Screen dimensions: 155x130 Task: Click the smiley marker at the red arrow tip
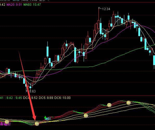pyautogui.click(x=37, y=124)
